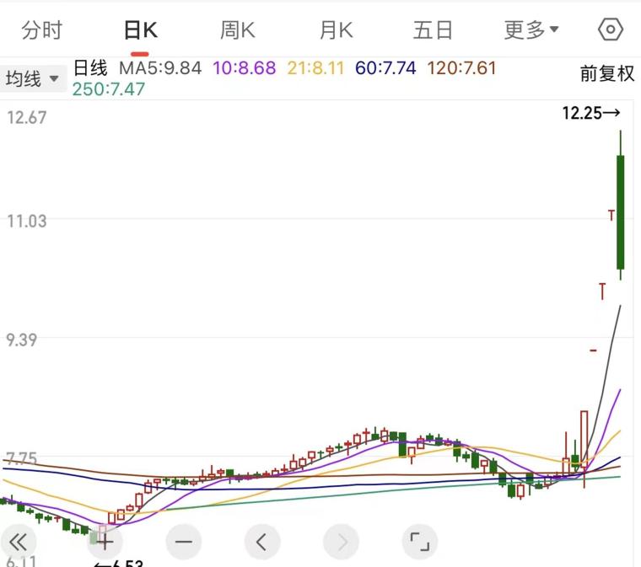The width and height of the screenshot is (641, 567).
Task: Click the 11.03 price axis label
Action: coord(27,222)
